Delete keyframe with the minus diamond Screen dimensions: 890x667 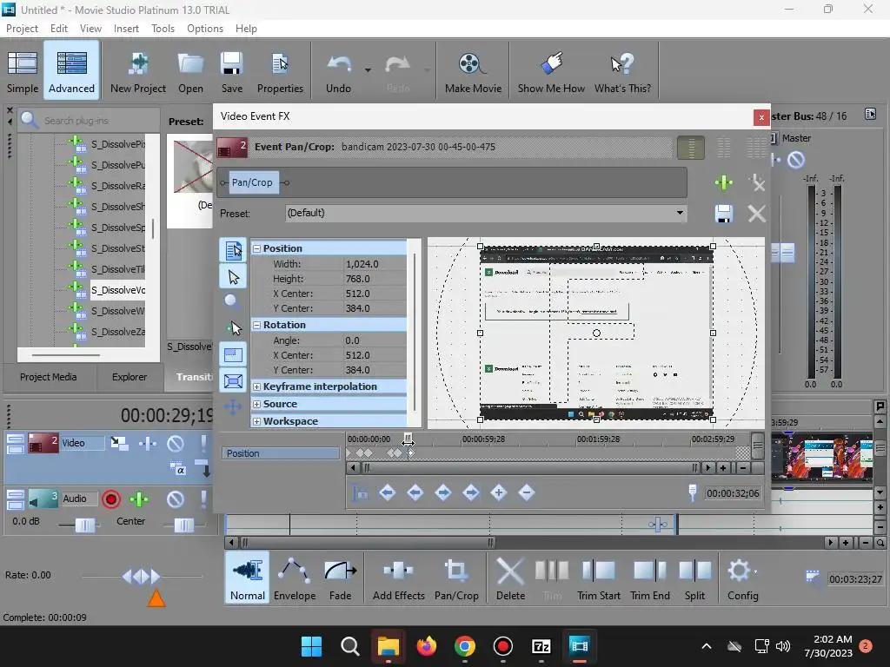coord(526,492)
